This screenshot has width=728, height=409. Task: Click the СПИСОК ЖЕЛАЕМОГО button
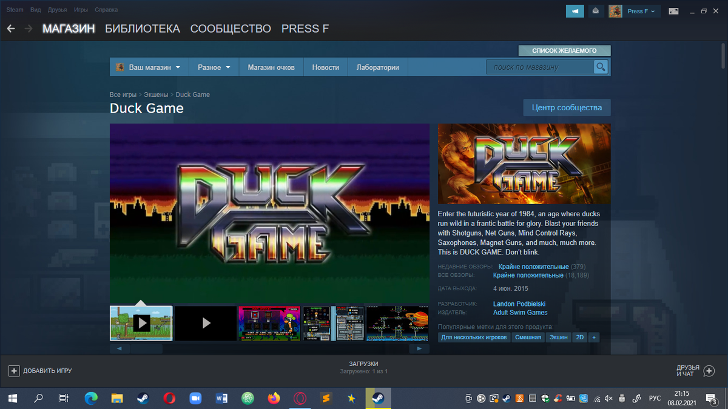click(x=564, y=51)
